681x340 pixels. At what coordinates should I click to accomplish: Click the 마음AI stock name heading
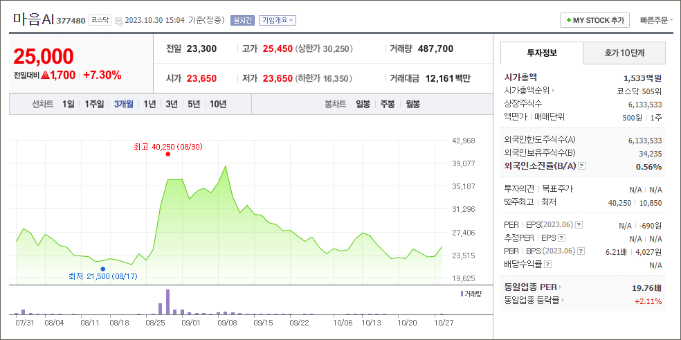pyautogui.click(x=33, y=19)
